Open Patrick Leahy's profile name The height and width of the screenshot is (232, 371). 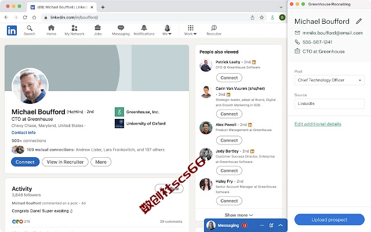[x=228, y=62]
